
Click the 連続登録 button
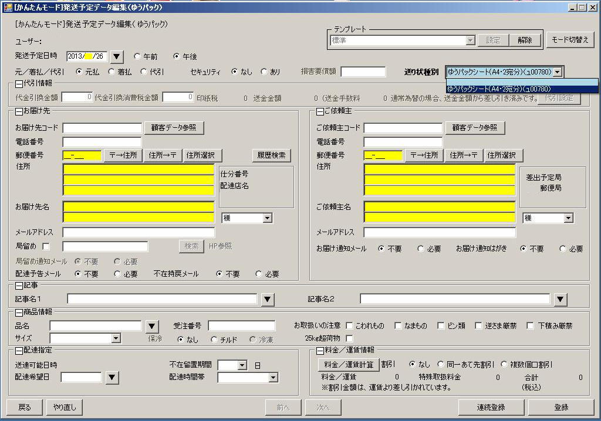click(x=491, y=407)
